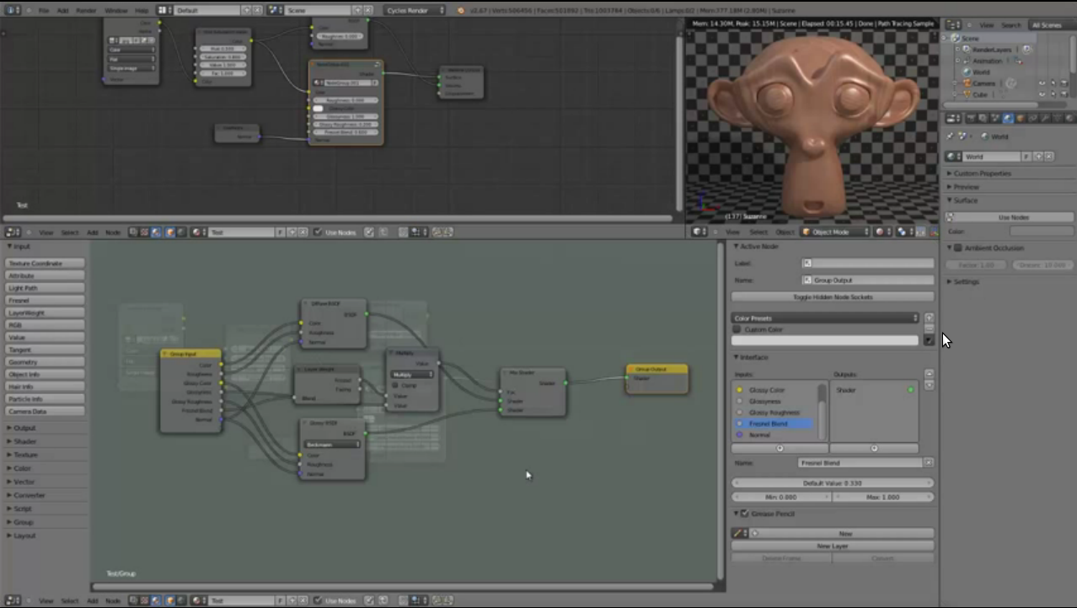Open the Color Presets dropdown
This screenshot has height=608, width=1077.
click(x=825, y=318)
